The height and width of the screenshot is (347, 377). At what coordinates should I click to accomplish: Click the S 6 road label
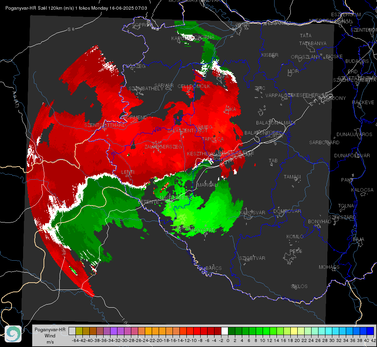click(71, 29)
